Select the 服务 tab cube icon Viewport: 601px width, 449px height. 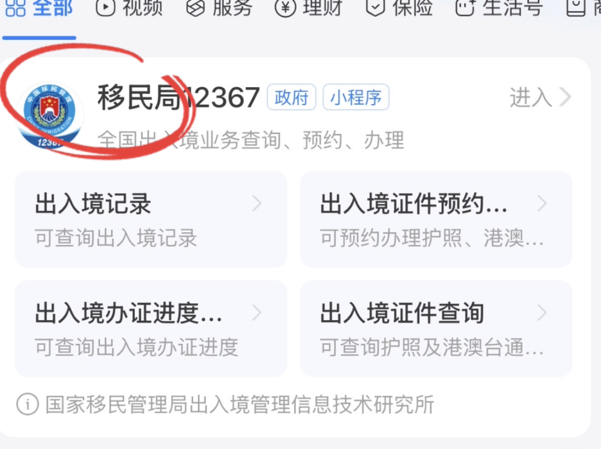point(195,8)
